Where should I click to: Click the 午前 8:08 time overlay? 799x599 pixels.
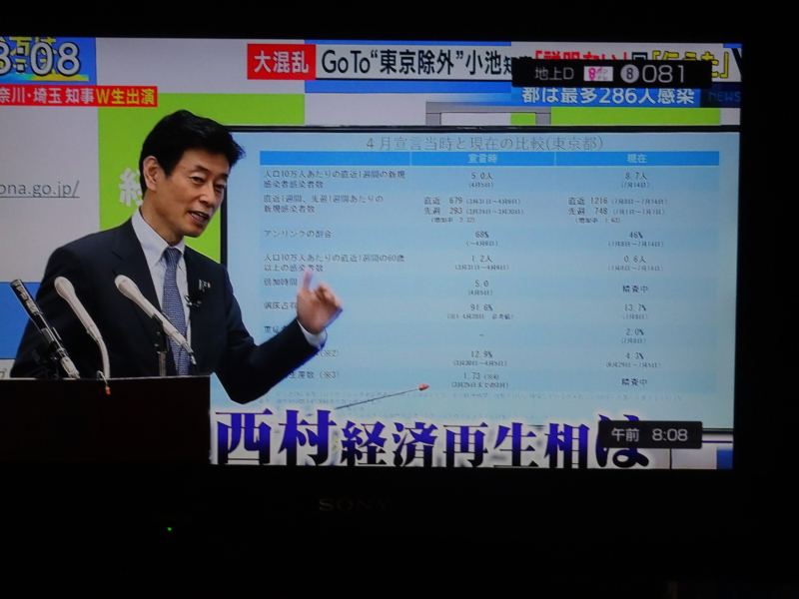point(649,435)
